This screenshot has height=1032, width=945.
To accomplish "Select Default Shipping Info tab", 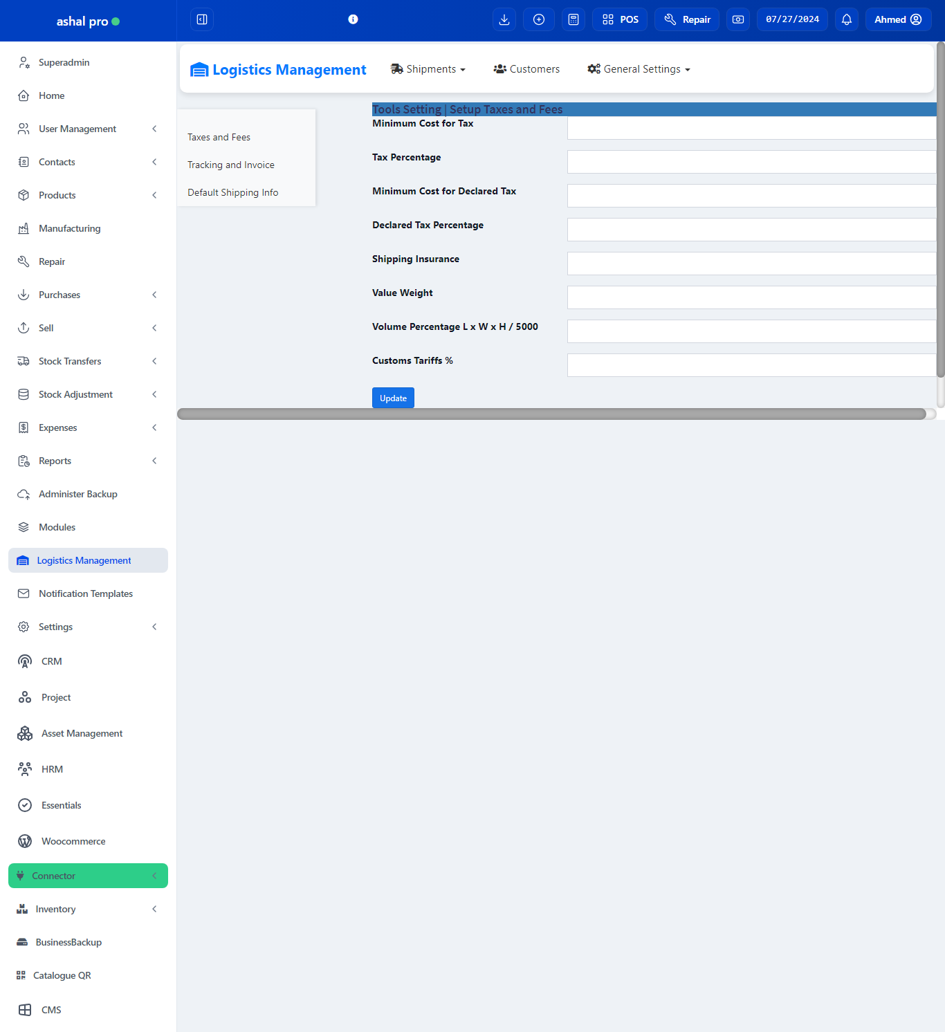I will [233, 192].
